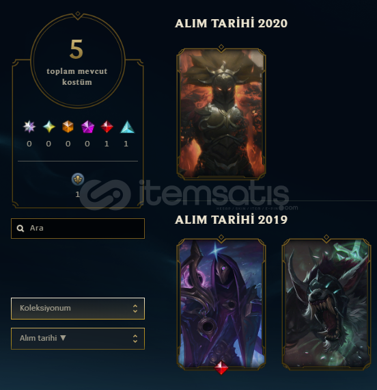Click the Alım tarihi dropdown arrows
This screenshot has width=377, height=390.
pyautogui.click(x=135, y=339)
